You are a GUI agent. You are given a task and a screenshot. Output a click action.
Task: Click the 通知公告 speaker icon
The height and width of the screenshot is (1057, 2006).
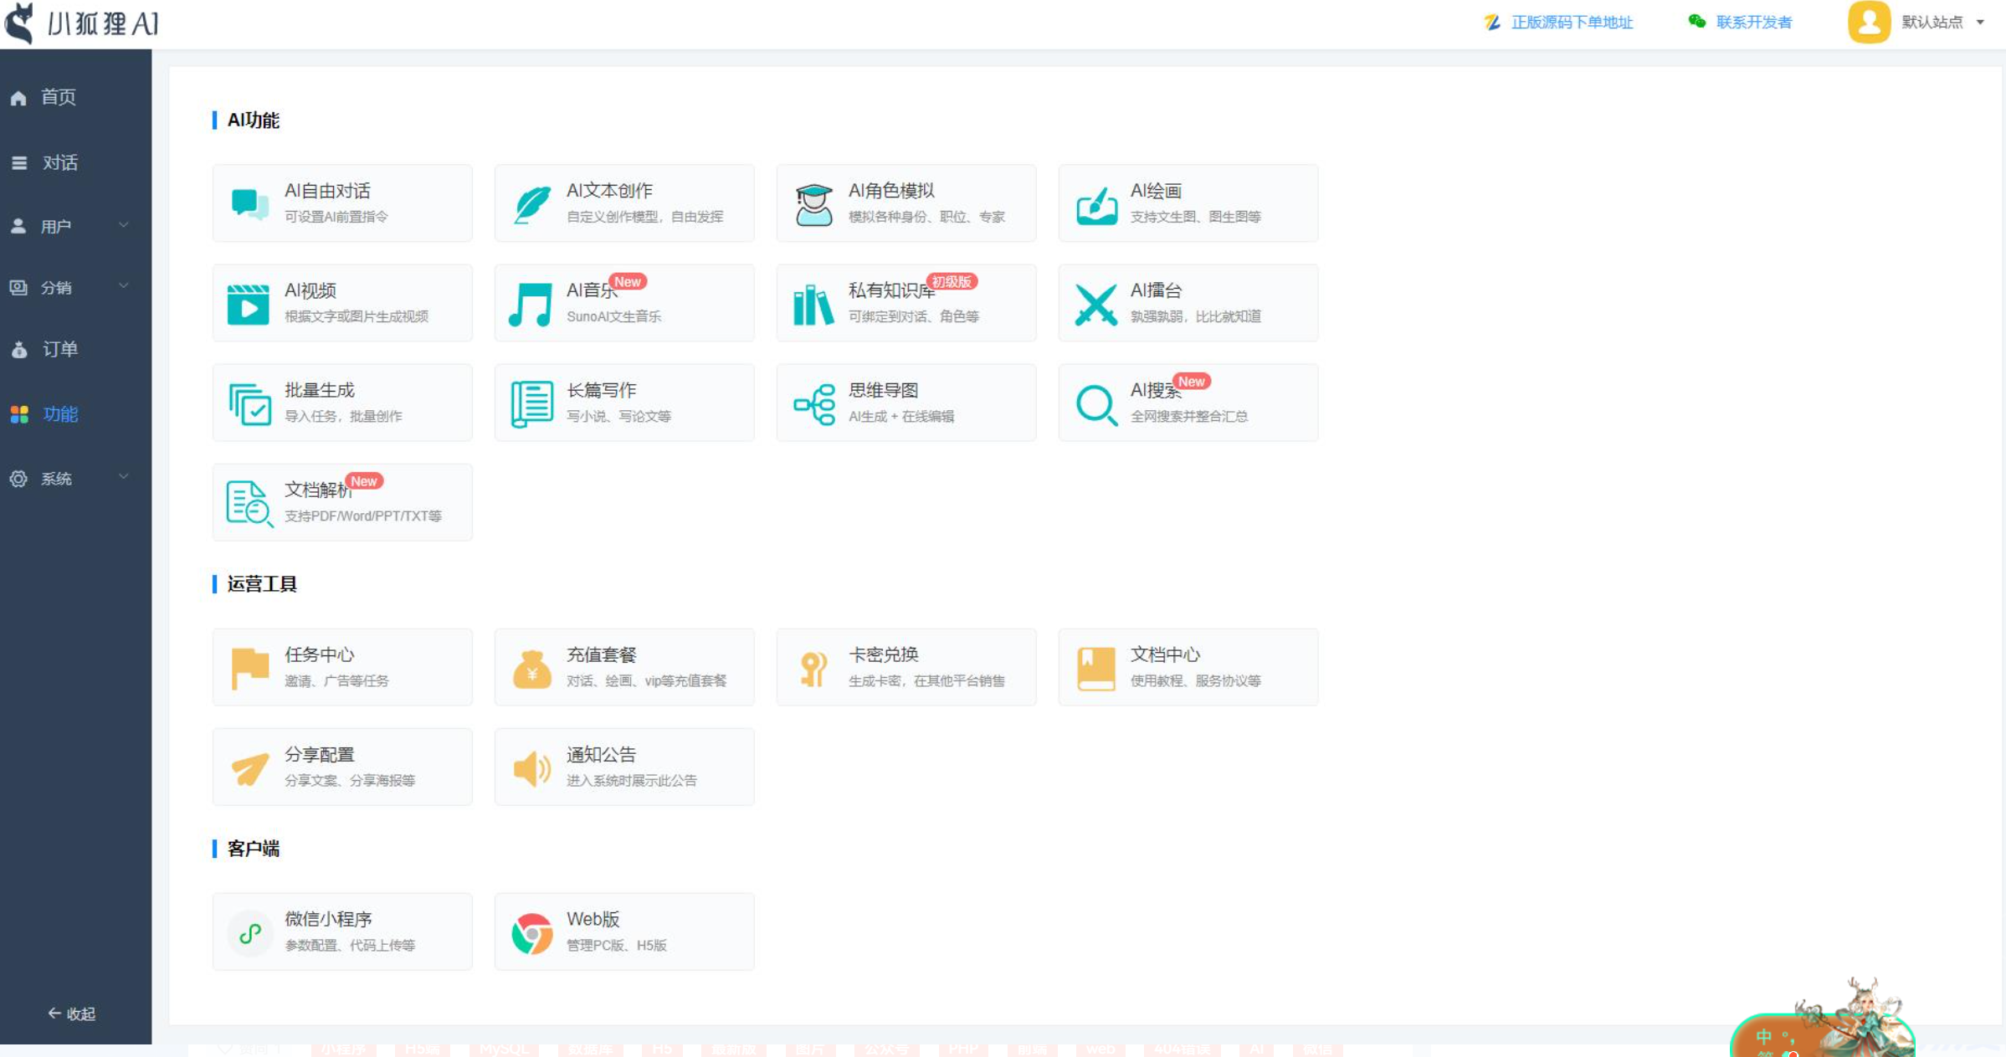coord(531,767)
